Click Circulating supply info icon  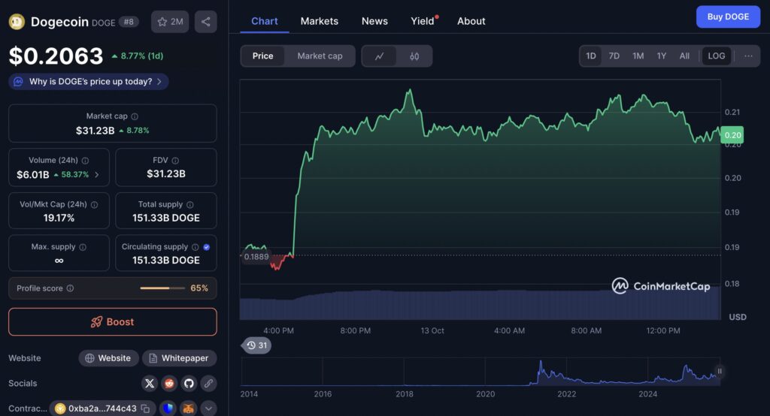(x=195, y=247)
